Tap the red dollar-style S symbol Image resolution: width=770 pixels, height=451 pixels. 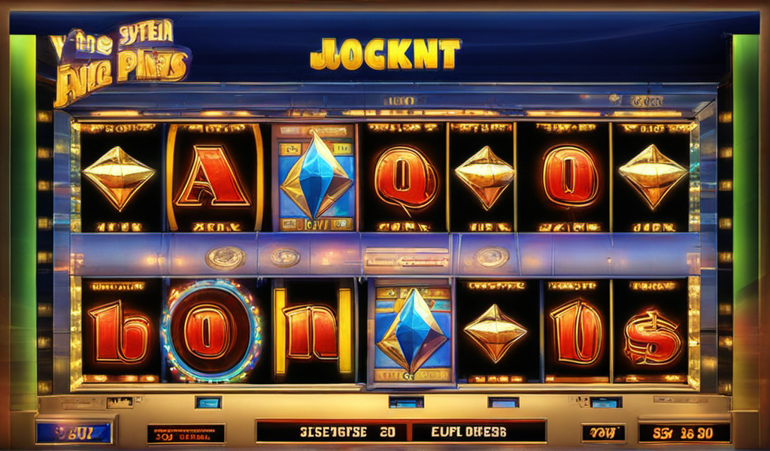point(653,337)
